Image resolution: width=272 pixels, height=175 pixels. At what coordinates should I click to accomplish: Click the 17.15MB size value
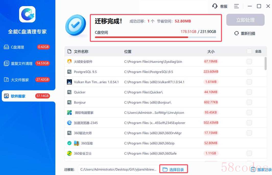[x=211, y=133]
